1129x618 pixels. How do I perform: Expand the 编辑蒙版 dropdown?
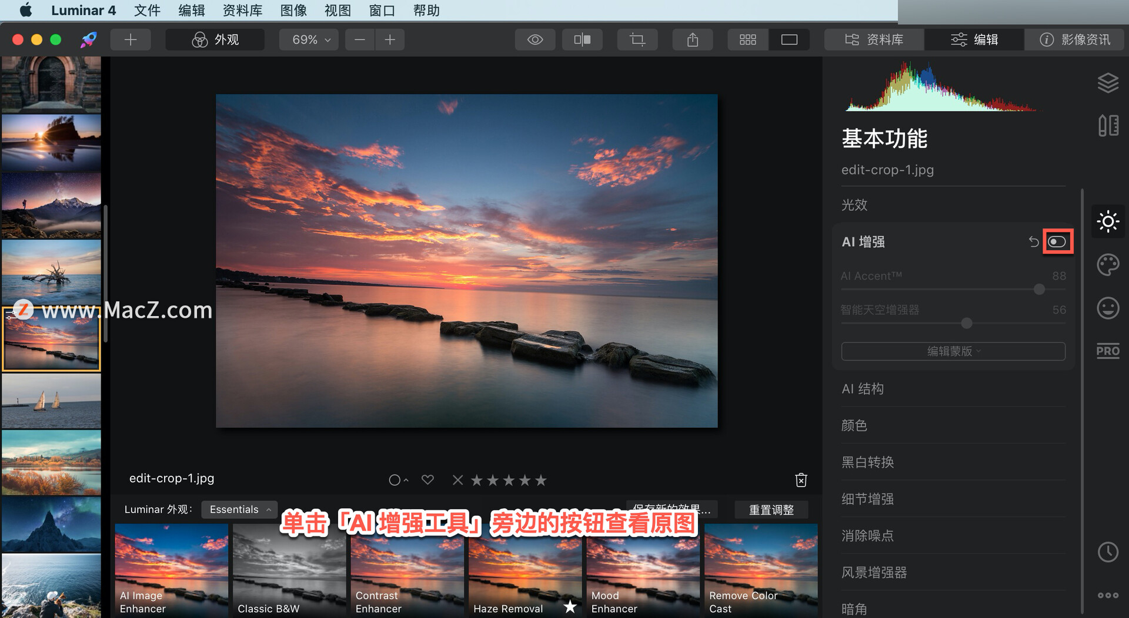pos(953,351)
